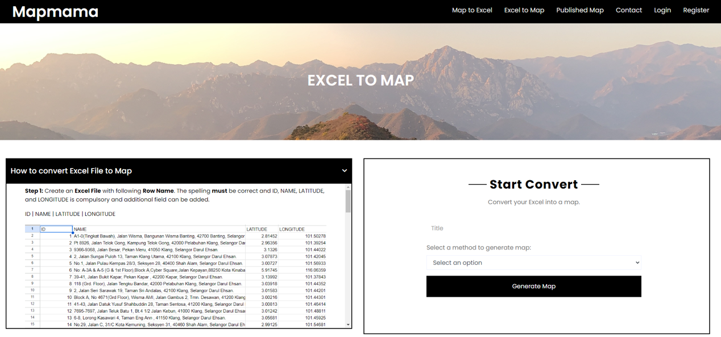Click the 'Select a method to generate map' label

pos(478,248)
